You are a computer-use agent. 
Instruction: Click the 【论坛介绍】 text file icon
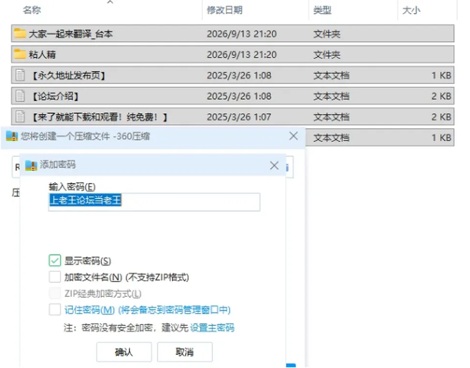(20, 96)
